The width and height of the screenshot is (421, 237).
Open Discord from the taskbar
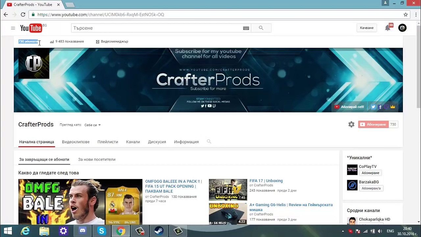83,231
